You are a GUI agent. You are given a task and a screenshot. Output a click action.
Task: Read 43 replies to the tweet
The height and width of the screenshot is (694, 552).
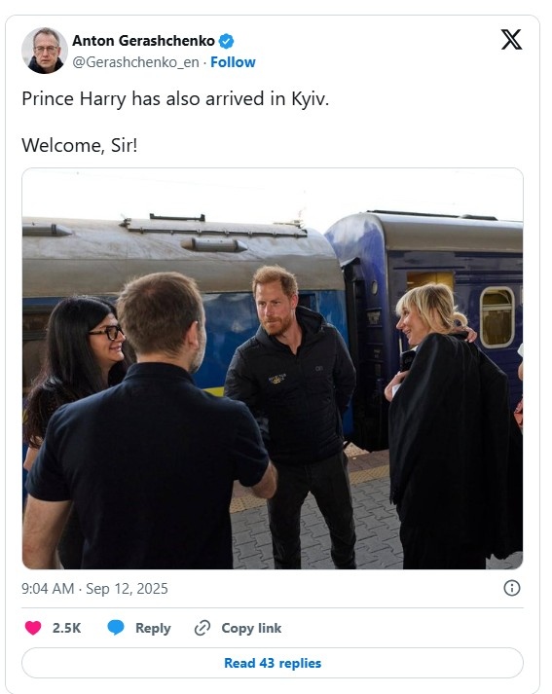(x=273, y=663)
